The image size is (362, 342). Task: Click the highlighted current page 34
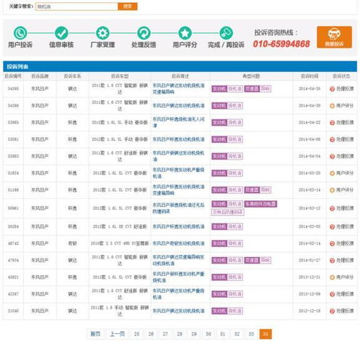pyautogui.click(x=266, y=334)
